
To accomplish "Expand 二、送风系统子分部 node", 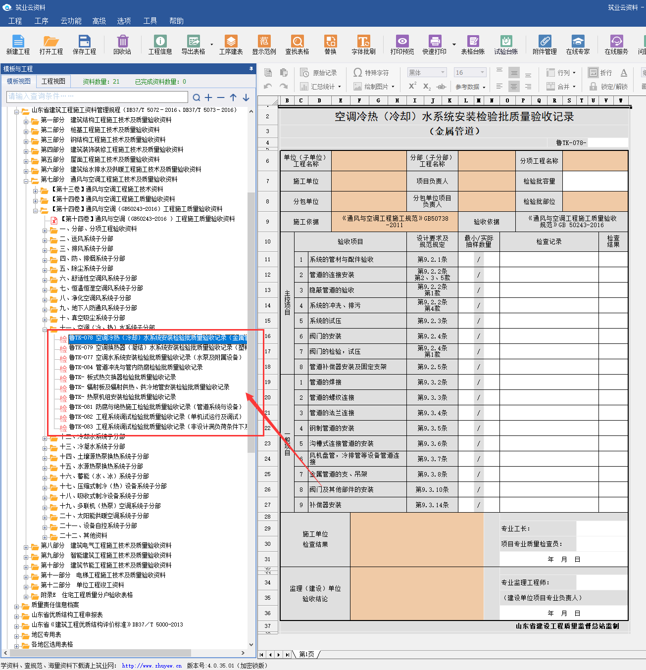I will [45, 239].
